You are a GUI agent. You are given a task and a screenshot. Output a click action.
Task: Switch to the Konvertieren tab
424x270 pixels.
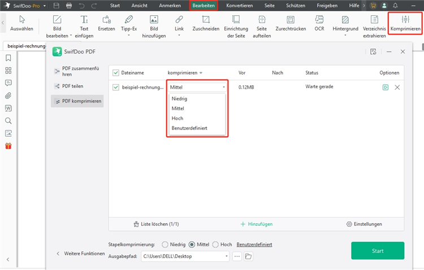click(x=240, y=6)
